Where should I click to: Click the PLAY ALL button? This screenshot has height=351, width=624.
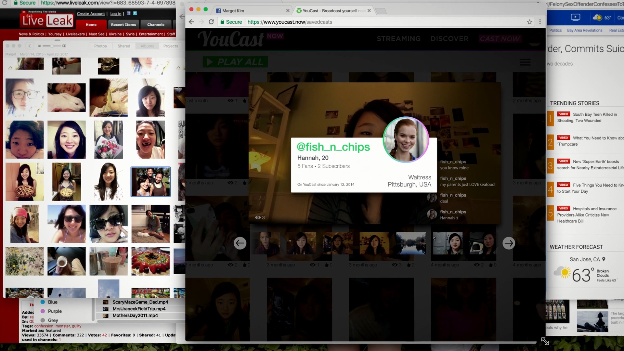[x=235, y=62]
